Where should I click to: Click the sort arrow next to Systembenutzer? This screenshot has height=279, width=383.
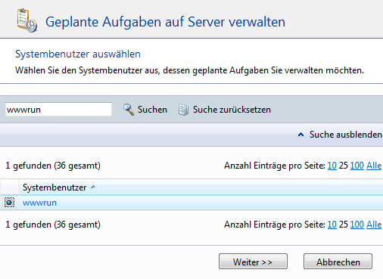point(93,187)
